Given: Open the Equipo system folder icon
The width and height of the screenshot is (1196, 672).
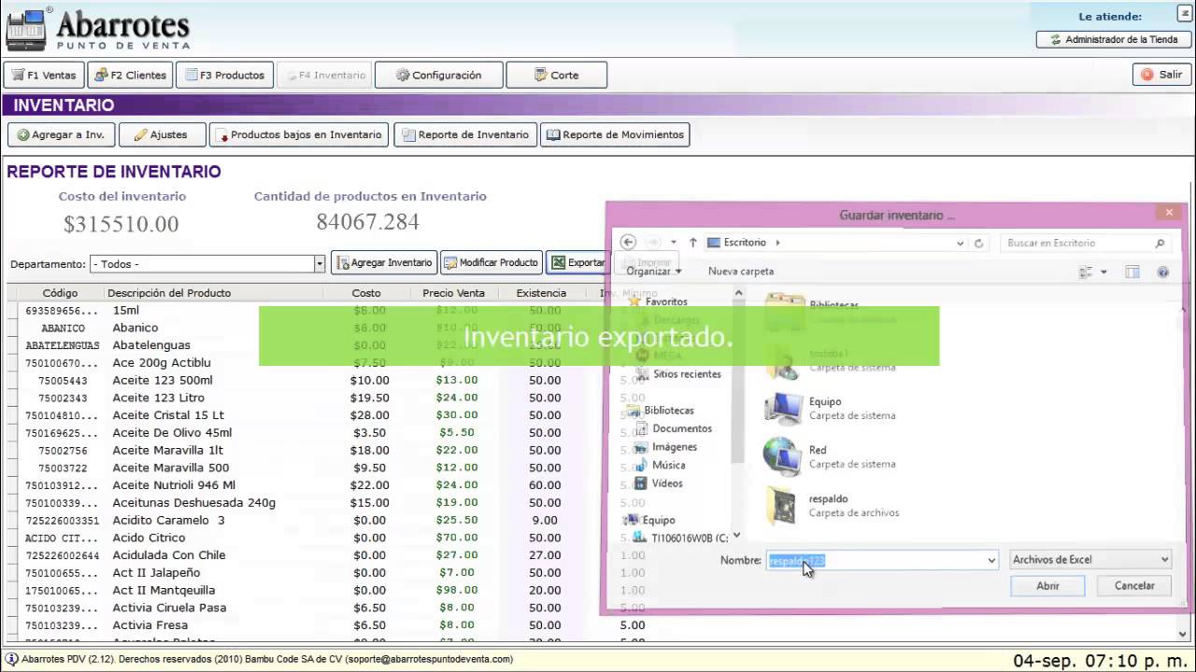Looking at the screenshot, I should [x=782, y=409].
